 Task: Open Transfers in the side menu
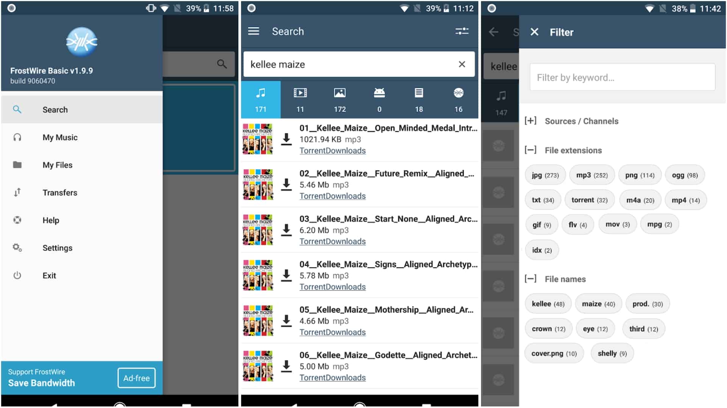[60, 193]
